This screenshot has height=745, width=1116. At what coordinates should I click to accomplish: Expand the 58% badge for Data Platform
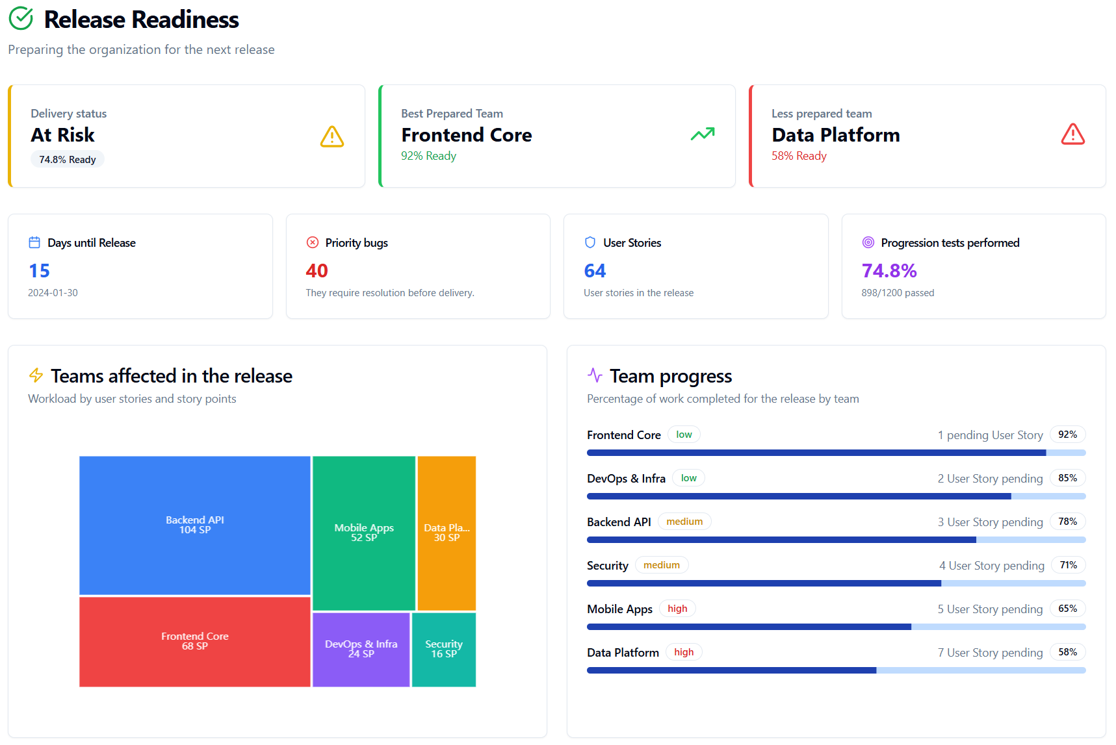[x=1068, y=651]
